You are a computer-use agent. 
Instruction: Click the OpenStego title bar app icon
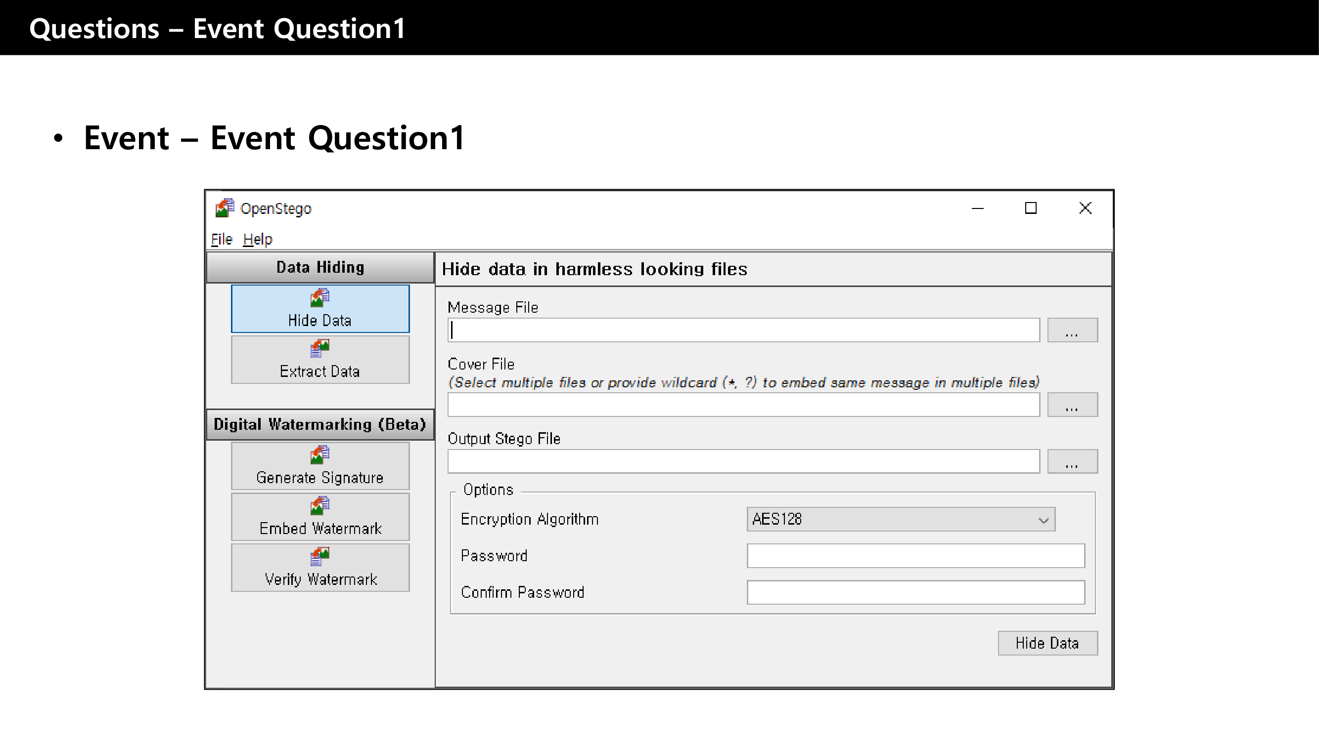click(x=224, y=208)
